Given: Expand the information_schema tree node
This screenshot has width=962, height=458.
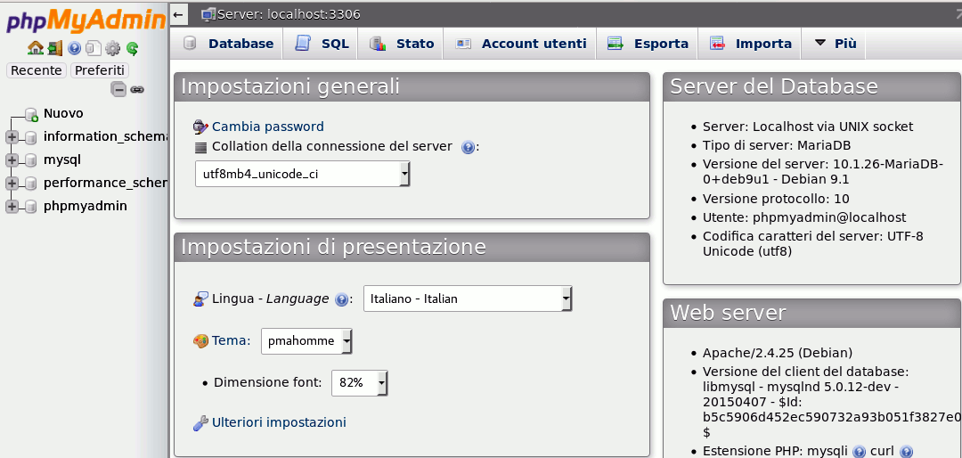Looking at the screenshot, I should coord(12,137).
